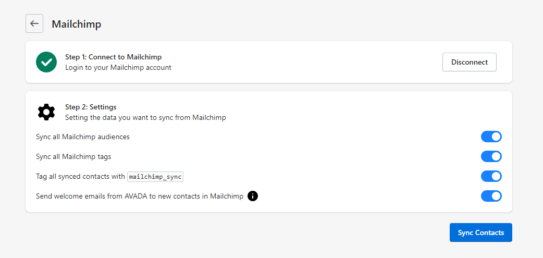543x258 pixels.
Task: Click the Send welcome emails label text
Action: click(x=140, y=196)
